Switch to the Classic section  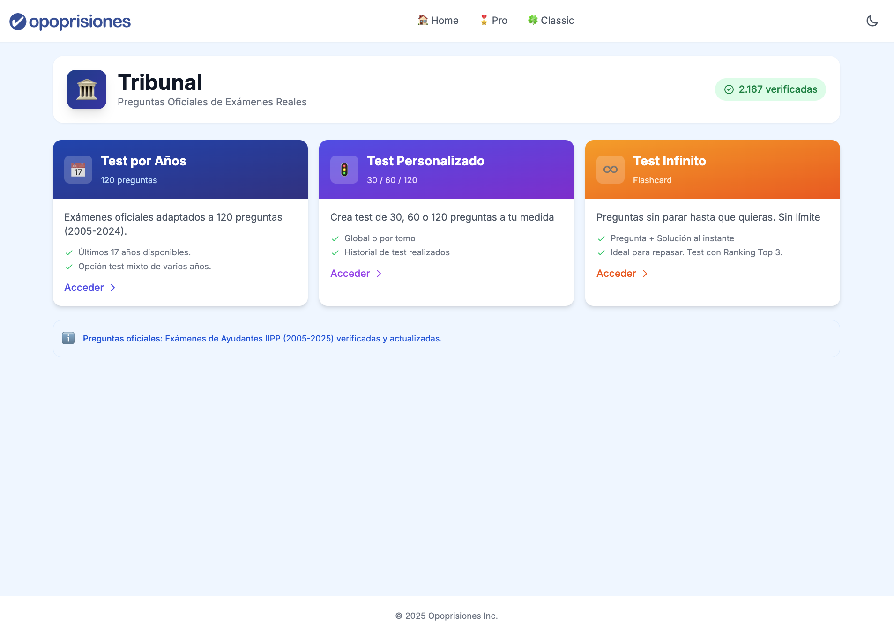551,21
